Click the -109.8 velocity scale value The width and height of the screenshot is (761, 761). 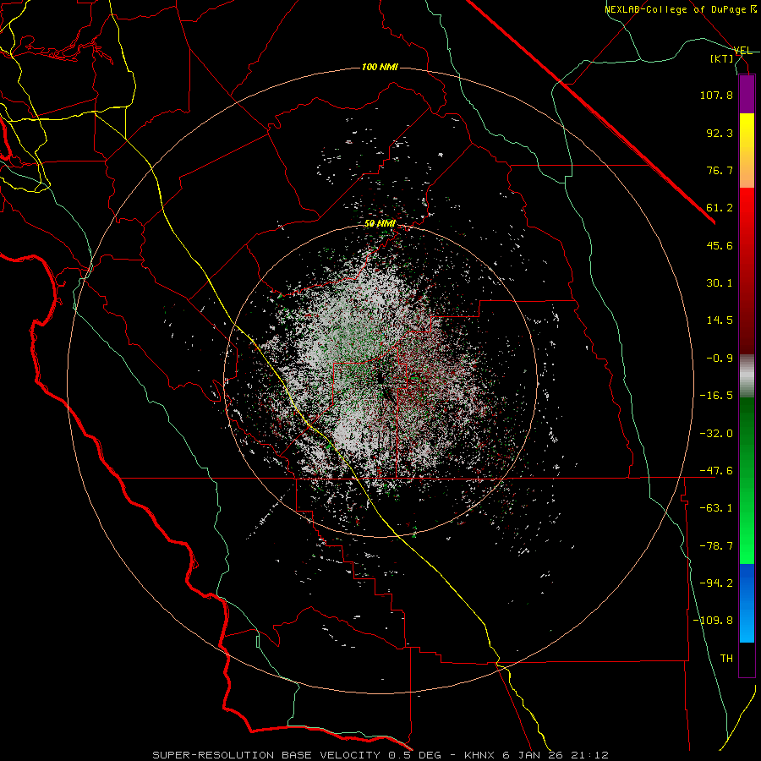[714, 621]
